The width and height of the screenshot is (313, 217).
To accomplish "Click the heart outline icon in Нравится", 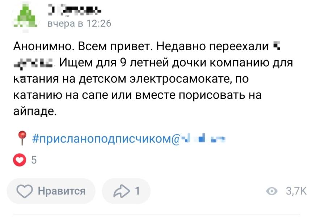I will [x=24, y=191].
